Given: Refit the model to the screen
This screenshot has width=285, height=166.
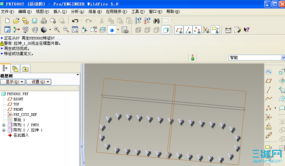Looking at the screenshot, I should pos(75,30).
